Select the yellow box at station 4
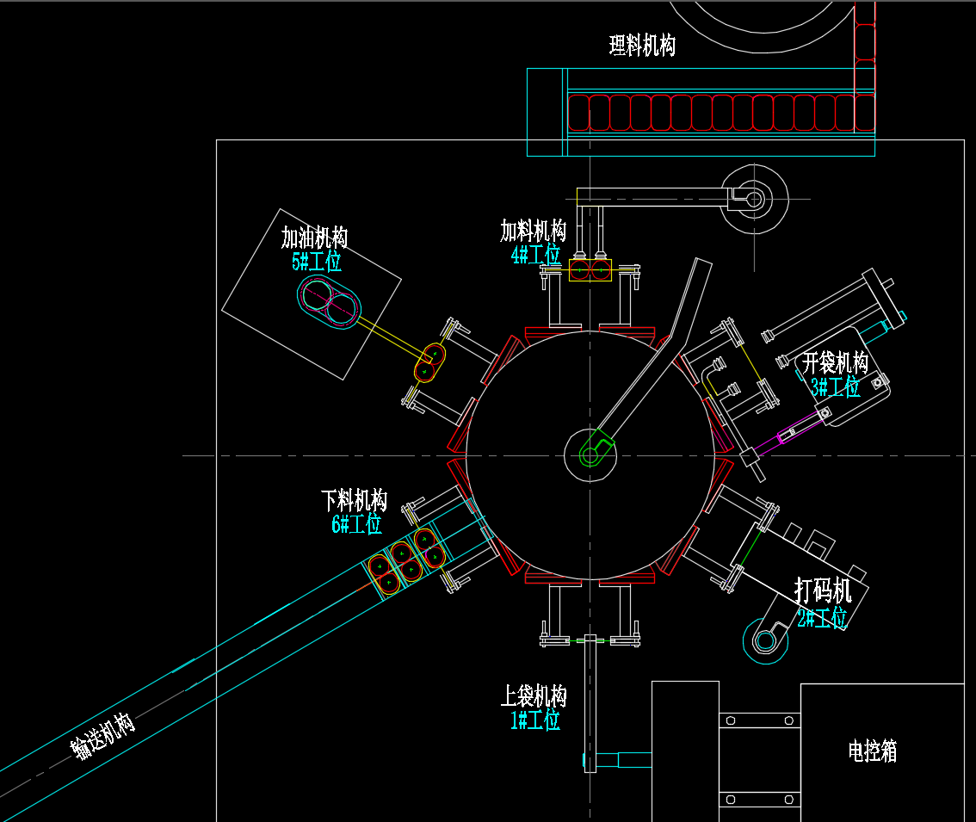 (590, 270)
